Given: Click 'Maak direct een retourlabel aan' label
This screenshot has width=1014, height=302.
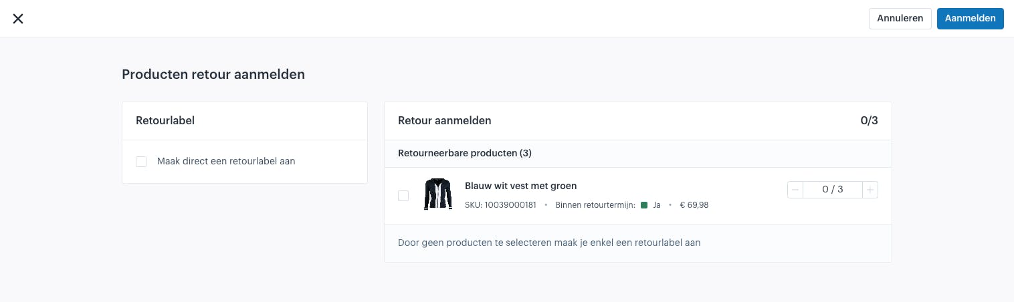Looking at the screenshot, I should point(226,161).
